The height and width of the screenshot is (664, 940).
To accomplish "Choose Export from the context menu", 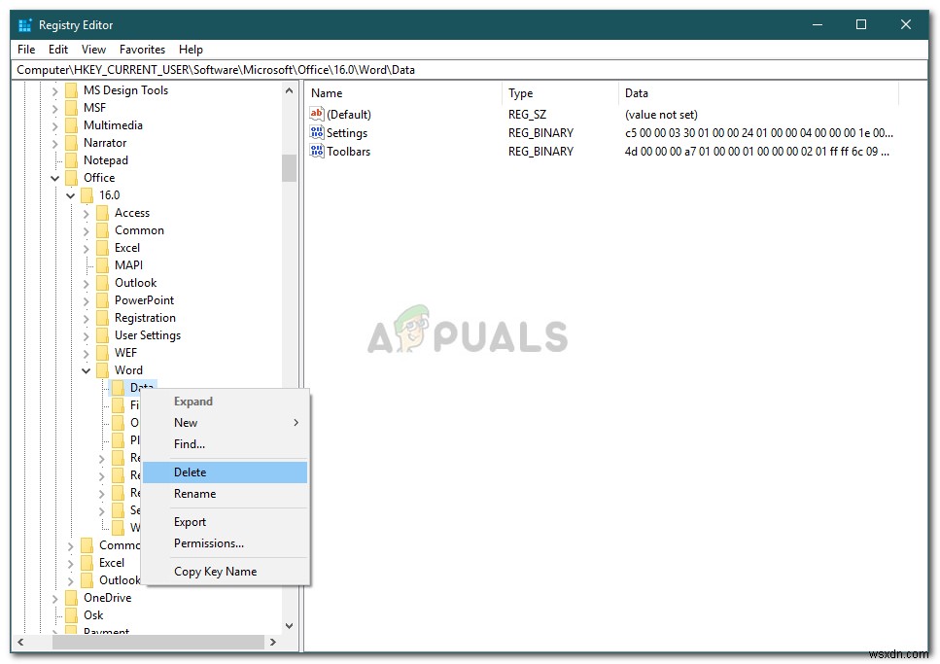I will pyautogui.click(x=225, y=522).
